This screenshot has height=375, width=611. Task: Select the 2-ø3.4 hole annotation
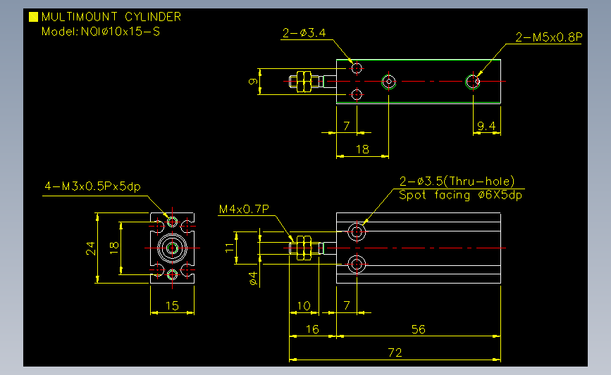coord(304,32)
